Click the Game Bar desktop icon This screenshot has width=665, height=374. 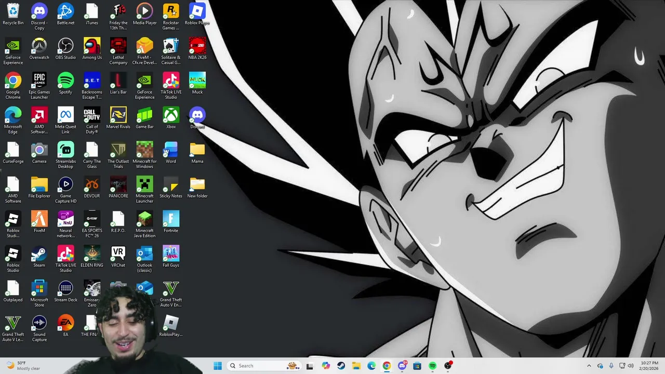tap(144, 118)
